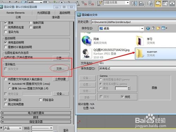
Task: Click the Mirror tool icon in toolbar
Action: pyautogui.click(x=134, y=3)
